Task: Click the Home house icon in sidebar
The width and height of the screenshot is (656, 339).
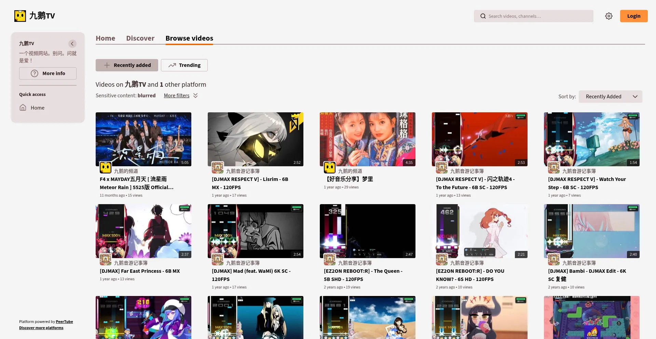Action: point(23,108)
